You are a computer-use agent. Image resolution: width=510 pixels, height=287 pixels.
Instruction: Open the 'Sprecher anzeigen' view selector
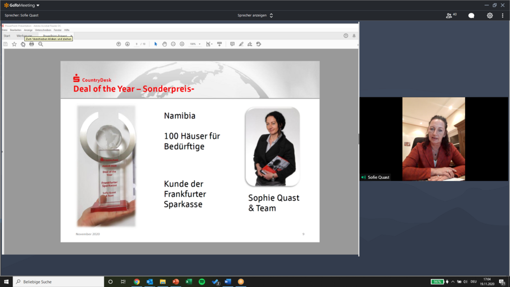click(x=255, y=15)
